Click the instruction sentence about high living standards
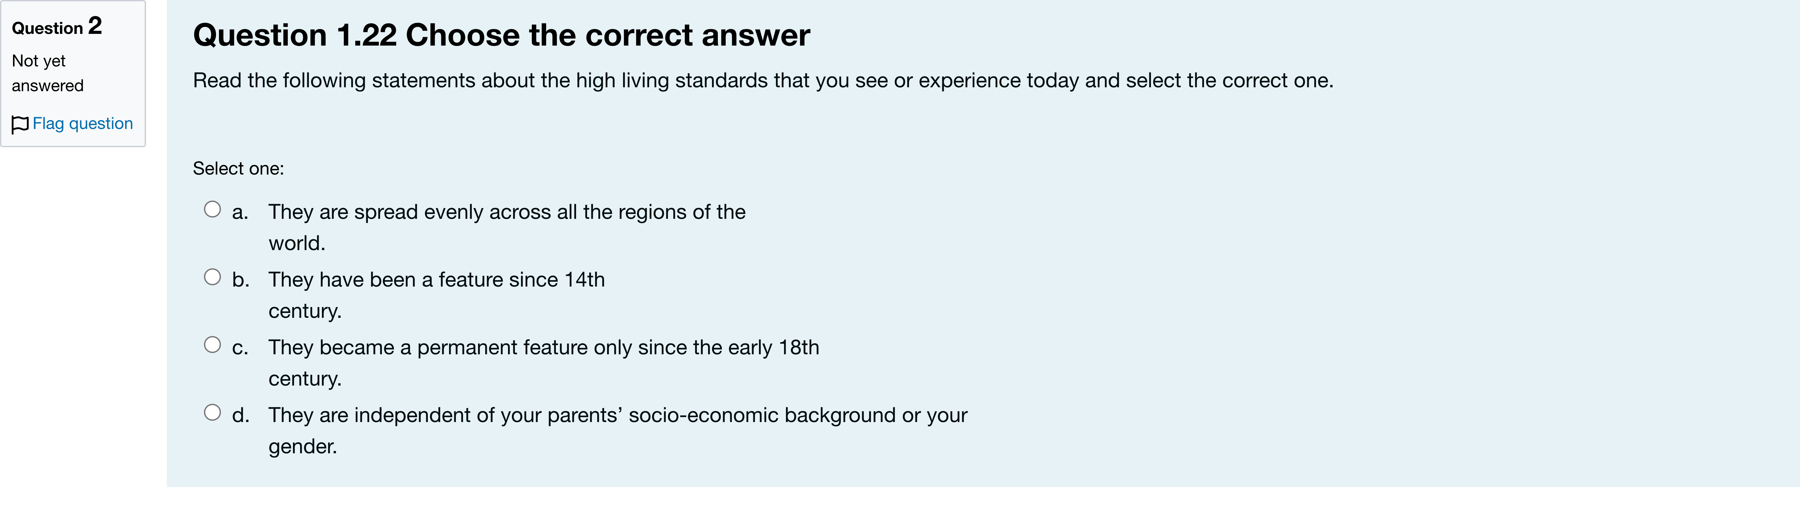 click(763, 80)
